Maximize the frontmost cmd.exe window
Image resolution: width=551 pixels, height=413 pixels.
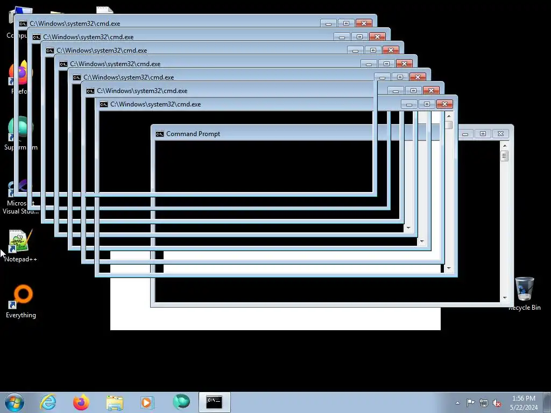427,104
